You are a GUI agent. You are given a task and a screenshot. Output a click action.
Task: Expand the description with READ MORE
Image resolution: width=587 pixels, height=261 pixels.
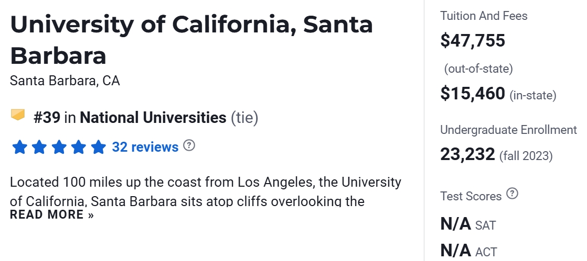[51, 214]
